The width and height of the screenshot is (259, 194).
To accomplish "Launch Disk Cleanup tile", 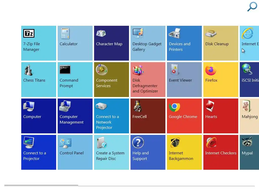I will click(221, 43).
